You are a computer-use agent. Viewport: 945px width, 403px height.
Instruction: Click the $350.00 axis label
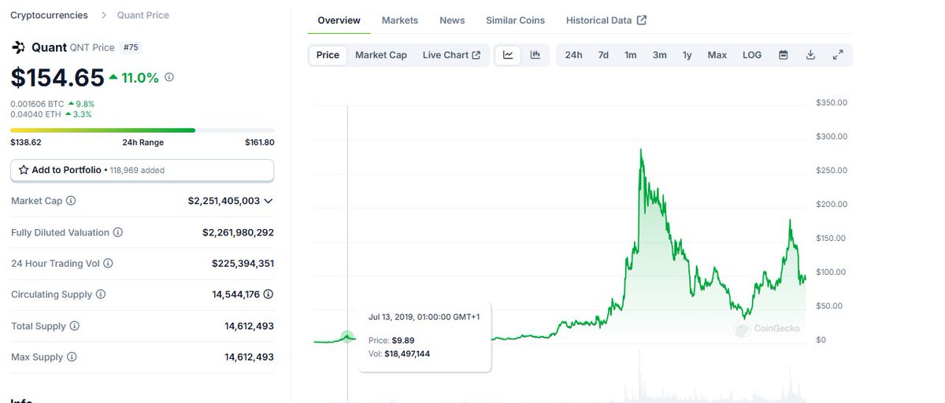[832, 102]
